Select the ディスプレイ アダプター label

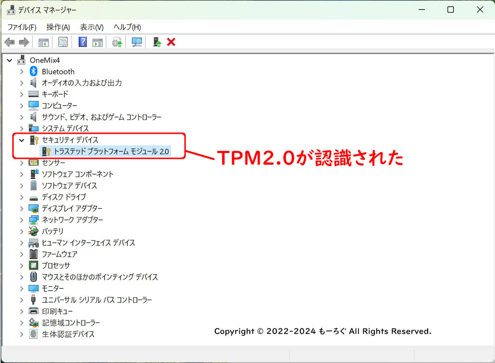click(72, 208)
